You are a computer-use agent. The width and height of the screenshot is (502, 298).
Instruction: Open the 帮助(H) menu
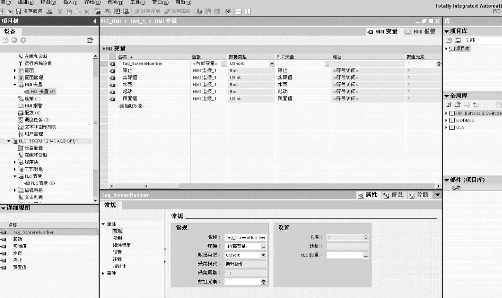183,2
